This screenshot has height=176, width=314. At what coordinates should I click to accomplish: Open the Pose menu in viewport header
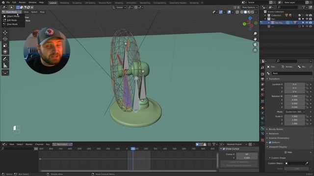(42, 12)
